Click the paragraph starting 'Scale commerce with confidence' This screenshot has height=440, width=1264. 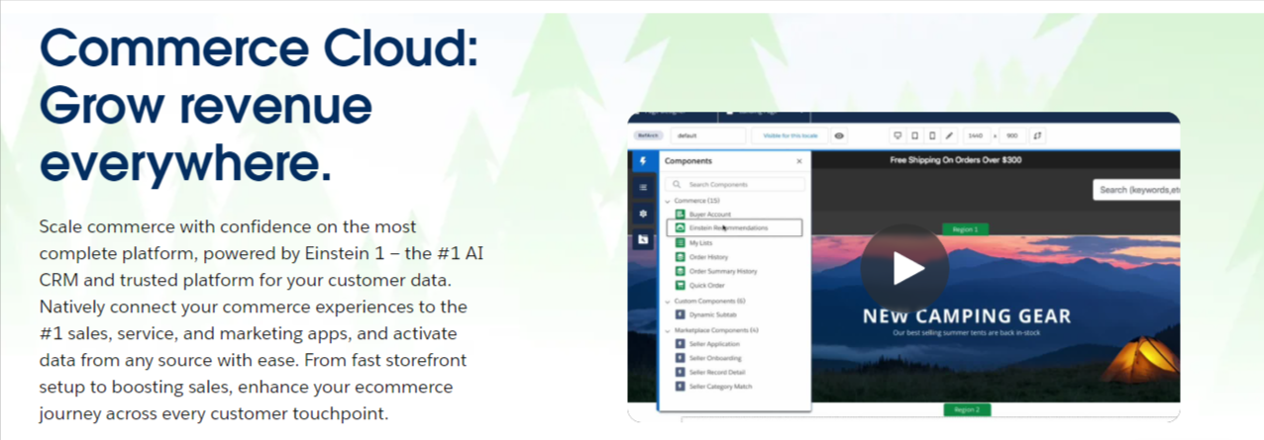click(x=262, y=319)
